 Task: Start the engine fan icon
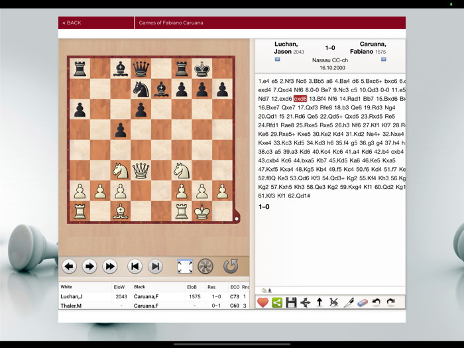(205, 266)
